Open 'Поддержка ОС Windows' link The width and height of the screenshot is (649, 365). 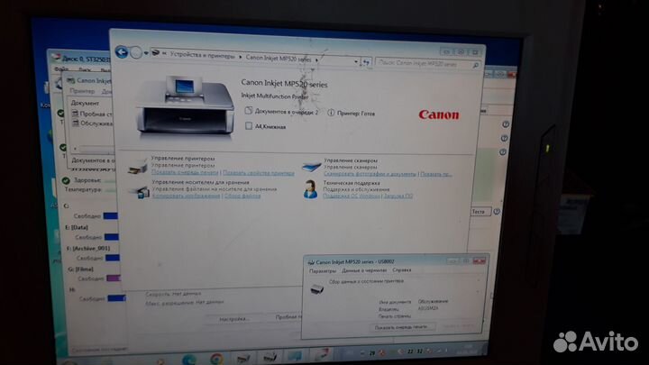click(352, 196)
